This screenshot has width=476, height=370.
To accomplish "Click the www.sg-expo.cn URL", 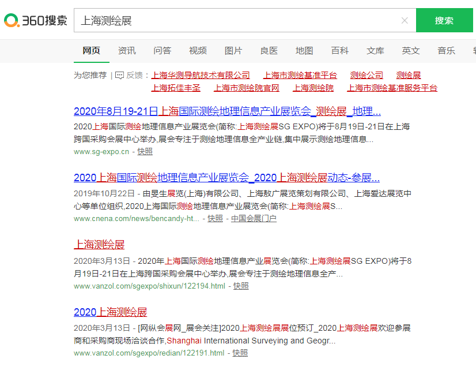I will 101,152.
